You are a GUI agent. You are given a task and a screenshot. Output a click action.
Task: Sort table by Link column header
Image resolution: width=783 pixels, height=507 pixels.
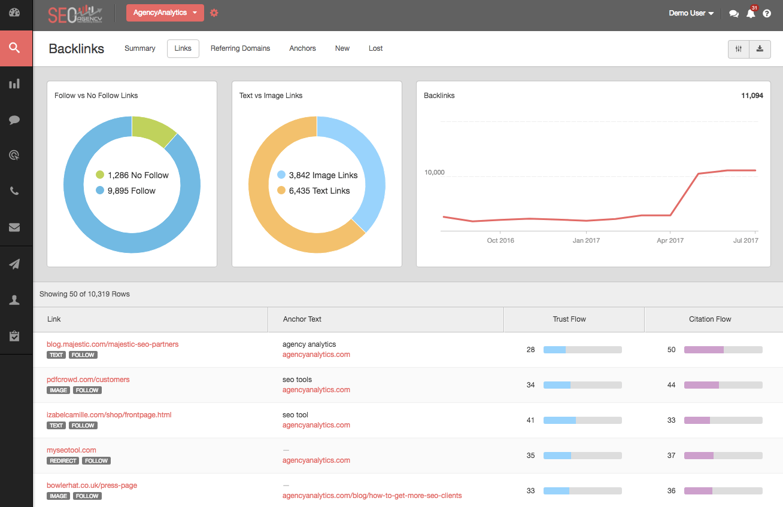click(x=151, y=319)
